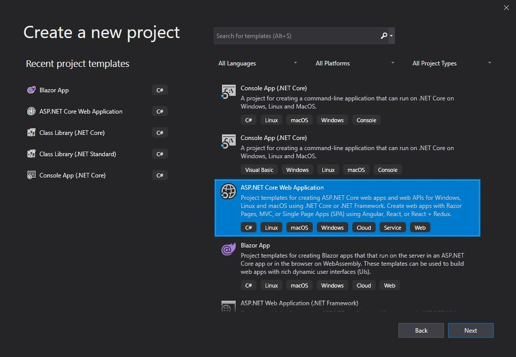Click the Windows tag on Blazor App template
516x357 pixels.
[x=333, y=285]
